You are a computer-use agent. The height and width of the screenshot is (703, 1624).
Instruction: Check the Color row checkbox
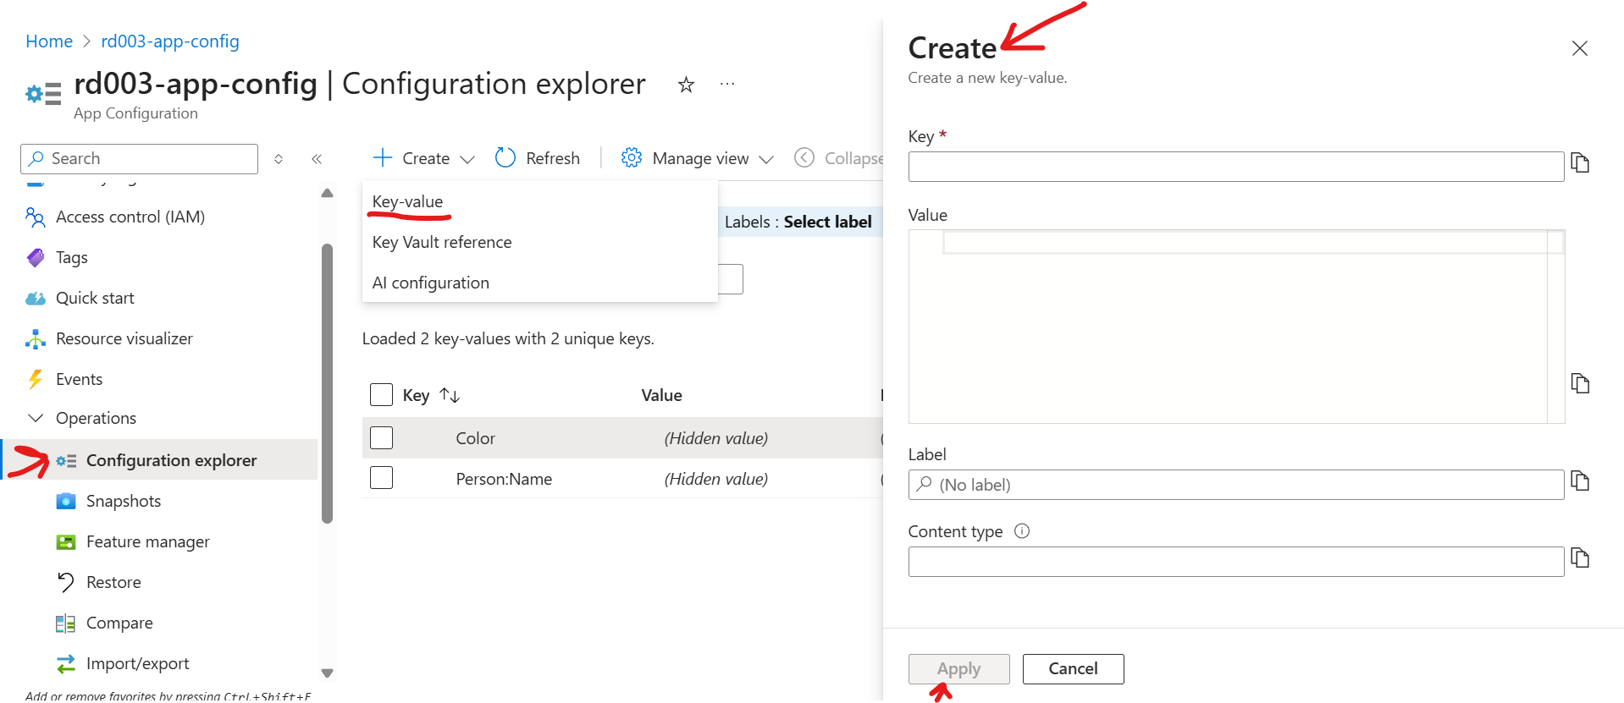382,438
